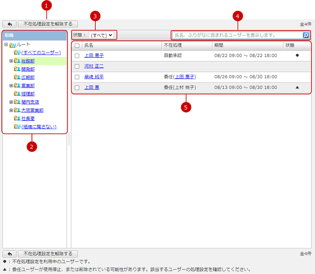Click the folder icon next to 営業部
Viewport: 315px width, 274px height.
(17, 85)
